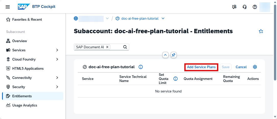277x119 pixels.
Task: Show info for doc-ai-free-plan-tutorial subaccount
Action: point(141,67)
